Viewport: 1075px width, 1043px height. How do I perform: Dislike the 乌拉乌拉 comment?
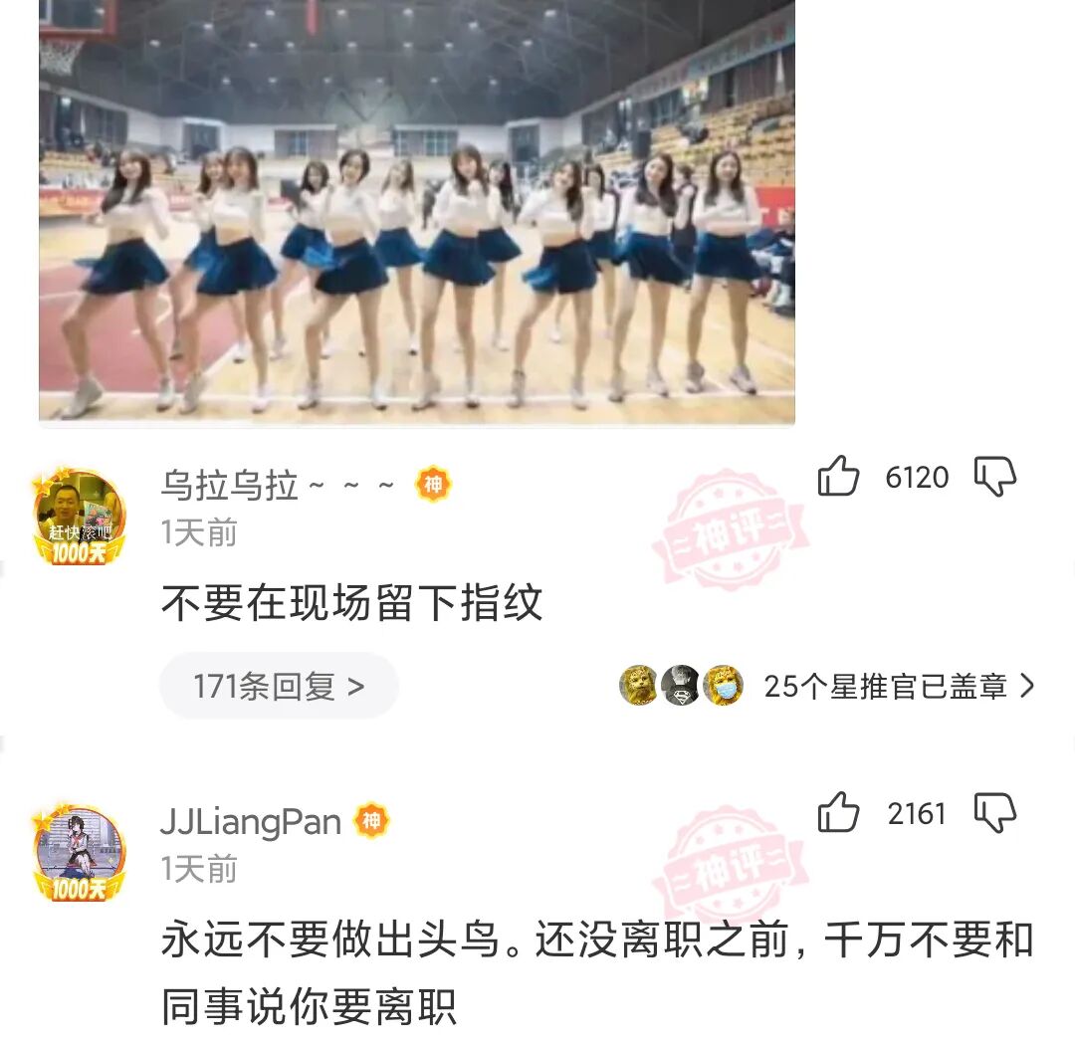coord(994,477)
